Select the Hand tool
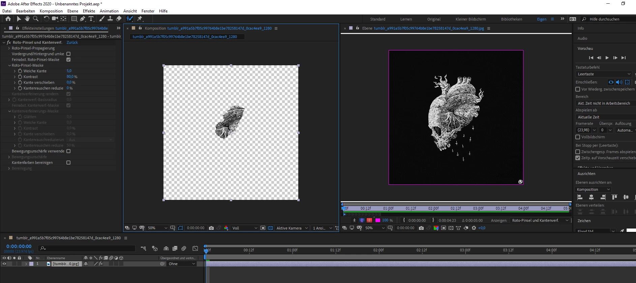This screenshot has width=636, height=283. click(27, 19)
